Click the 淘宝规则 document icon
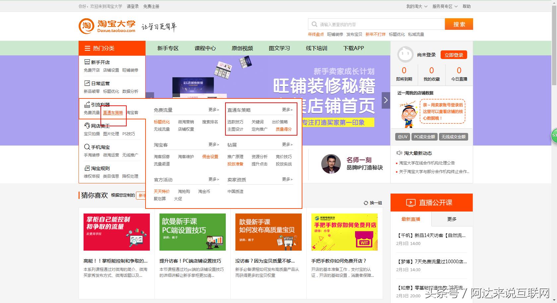The image size is (557, 303). [x=87, y=168]
